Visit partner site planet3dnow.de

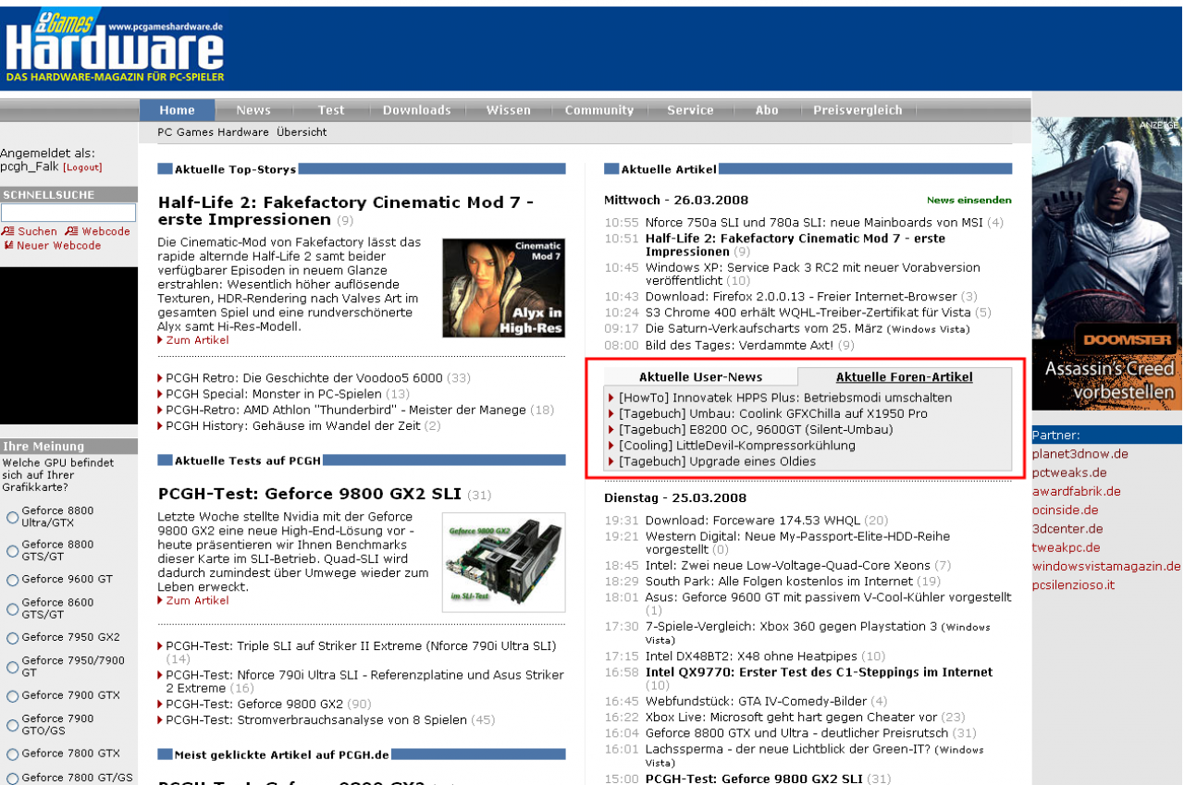click(x=1080, y=454)
